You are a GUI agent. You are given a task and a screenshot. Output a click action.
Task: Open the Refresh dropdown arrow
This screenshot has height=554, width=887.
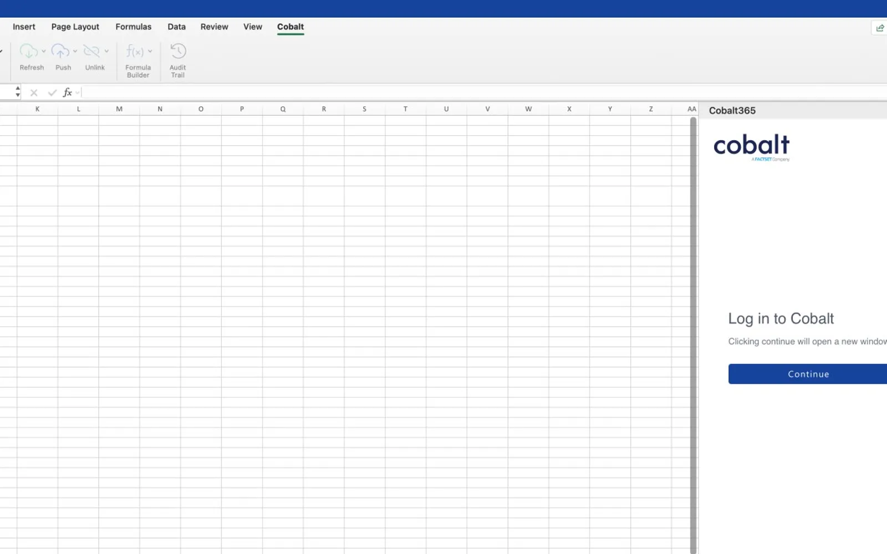tap(44, 52)
